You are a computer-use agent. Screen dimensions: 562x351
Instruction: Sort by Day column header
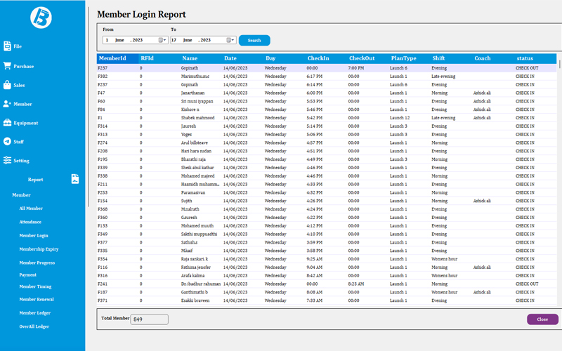(x=285, y=58)
